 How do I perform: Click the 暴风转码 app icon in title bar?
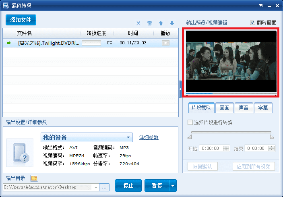pos(6,6)
